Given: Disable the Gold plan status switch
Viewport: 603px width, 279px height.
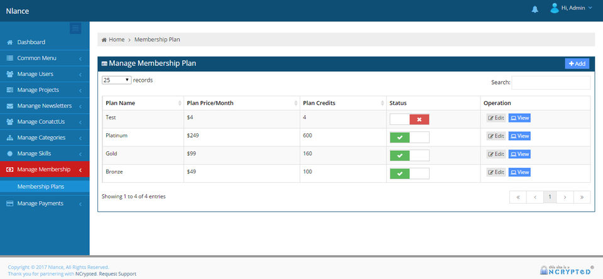Looking at the screenshot, I should 409,155.
